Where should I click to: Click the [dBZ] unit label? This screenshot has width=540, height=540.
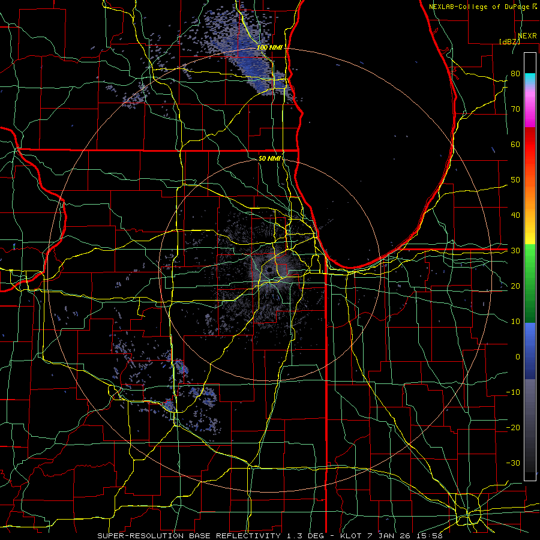(509, 41)
